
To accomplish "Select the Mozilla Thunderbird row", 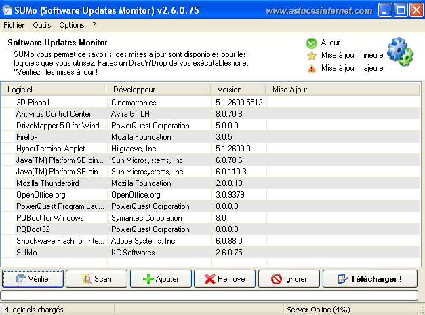I will point(211,183).
